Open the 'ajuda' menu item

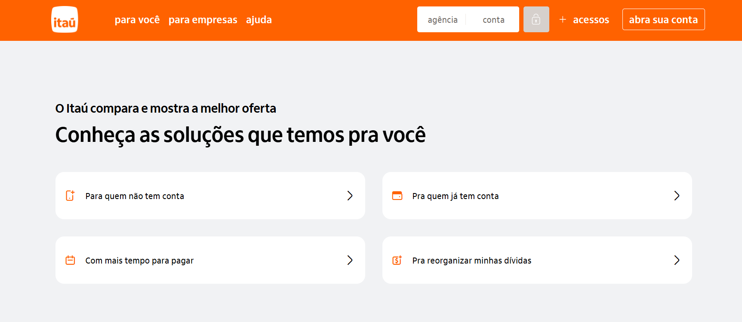259,20
